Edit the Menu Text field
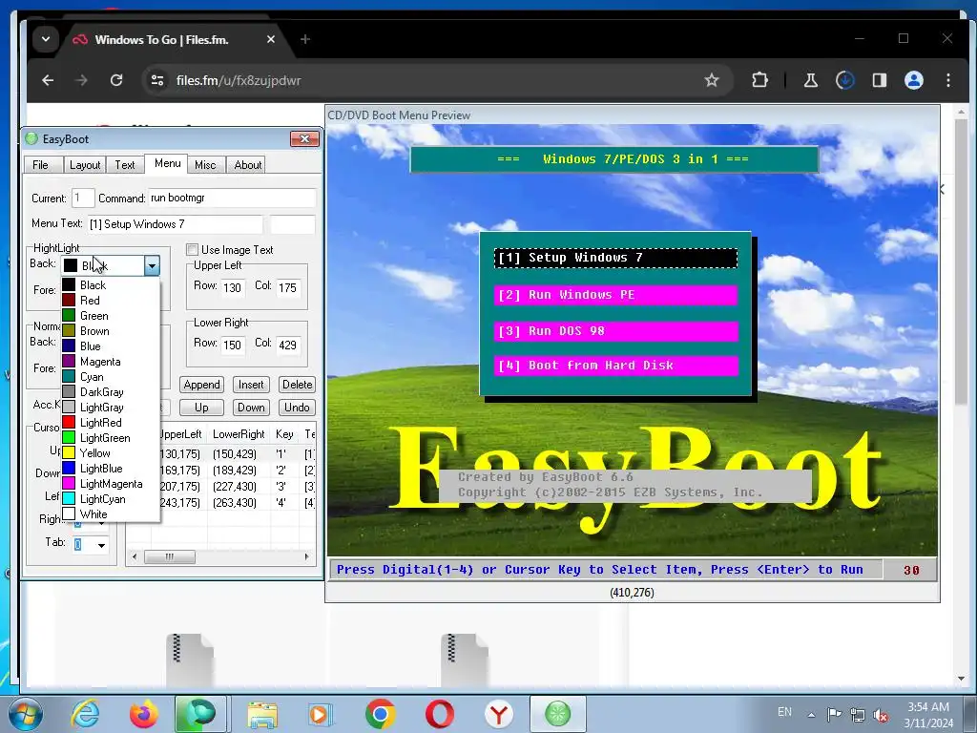 click(x=176, y=224)
